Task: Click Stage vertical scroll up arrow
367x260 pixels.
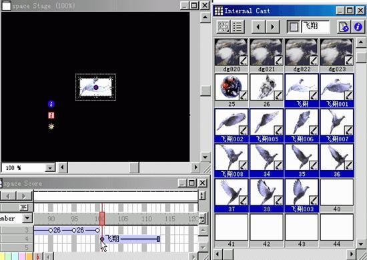Action: point(206,17)
